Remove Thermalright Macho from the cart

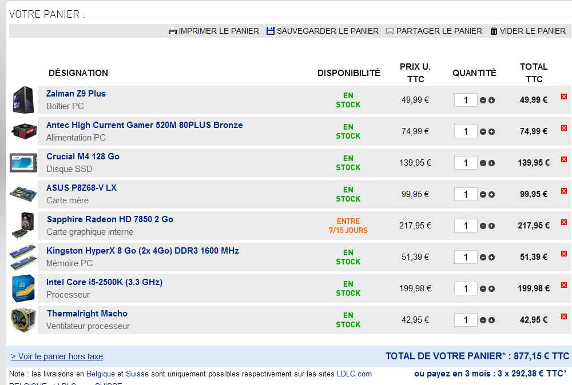click(x=564, y=316)
